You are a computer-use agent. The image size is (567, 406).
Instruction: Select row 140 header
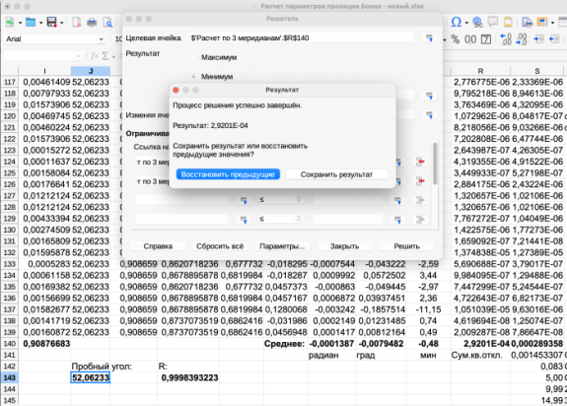click(10, 344)
